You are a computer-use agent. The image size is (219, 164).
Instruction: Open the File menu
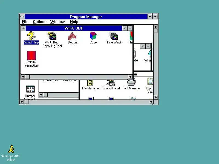coord(25,22)
